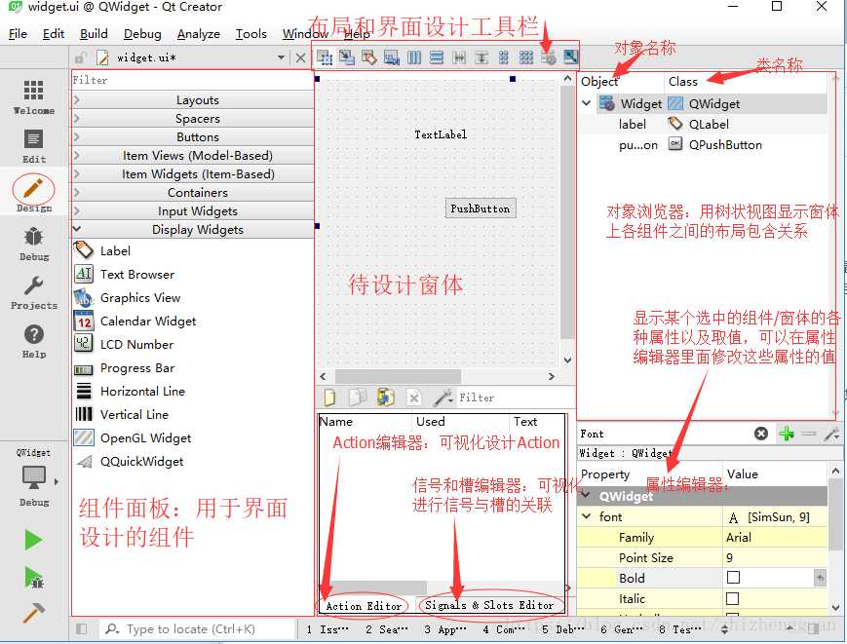Click the Break Layout toolbar icon
Screen dimensions: 847x644
pyautogui.click(x=549, y=57)
